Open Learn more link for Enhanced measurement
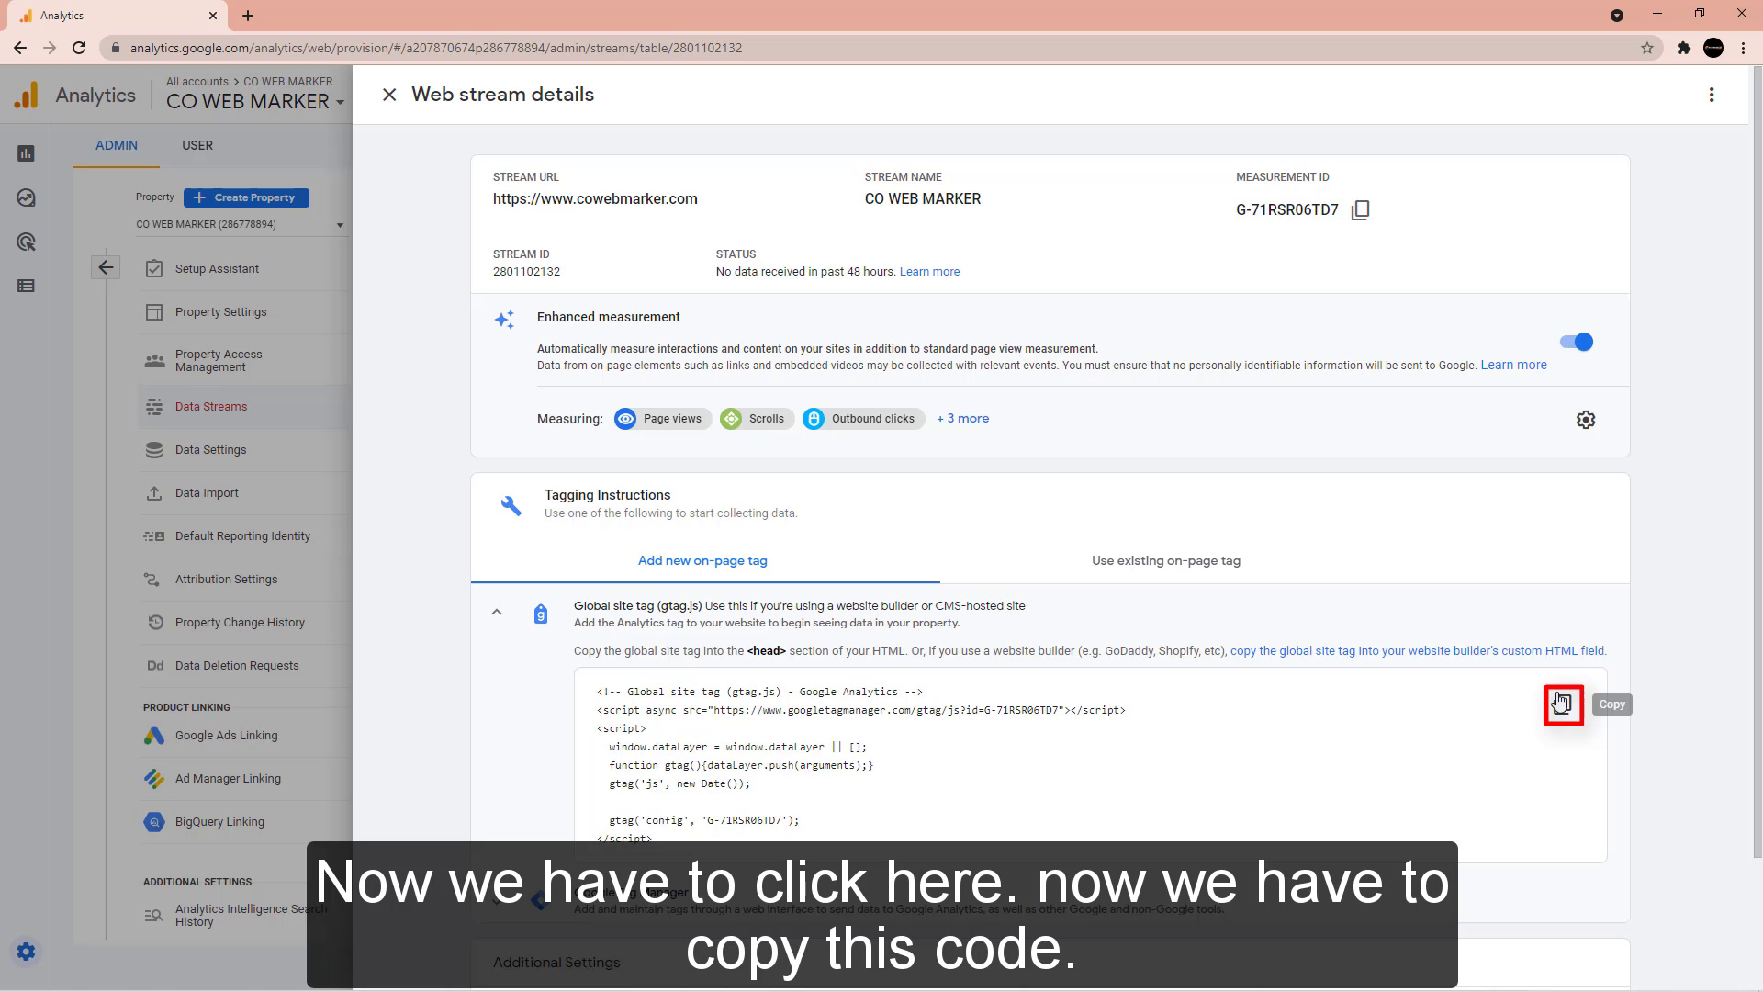Image resolution: width=1763 pixels, height=992 pixels. tap(1513, 365)
